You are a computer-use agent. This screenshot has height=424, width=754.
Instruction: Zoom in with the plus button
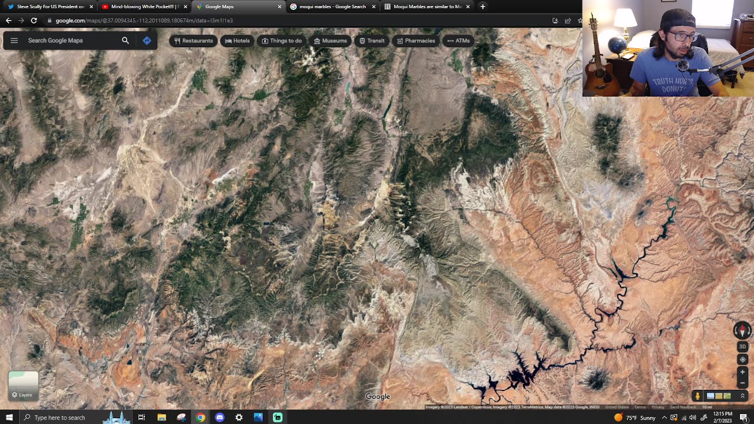(x=742, y=372)
